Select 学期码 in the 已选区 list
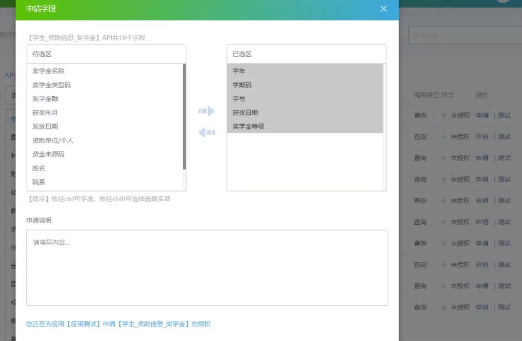Screen dimensions: 522x341 coord(305,85)
